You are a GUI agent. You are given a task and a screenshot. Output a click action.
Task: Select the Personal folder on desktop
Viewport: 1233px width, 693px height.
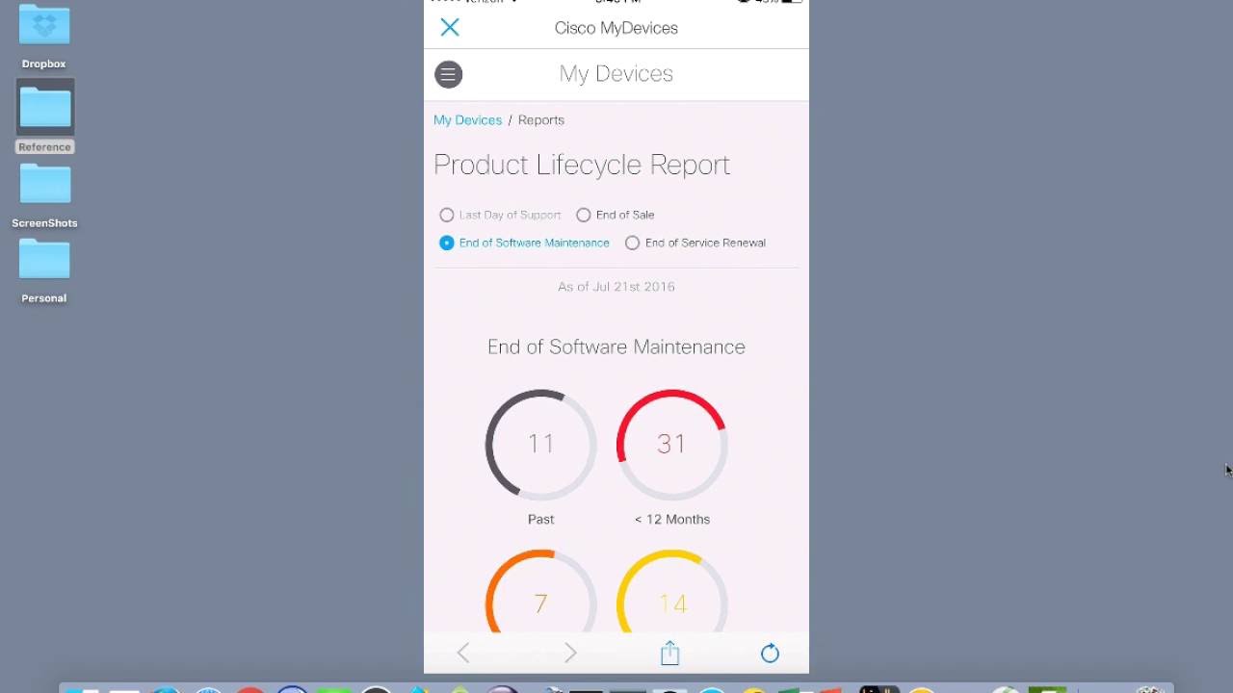pos(44,271)
